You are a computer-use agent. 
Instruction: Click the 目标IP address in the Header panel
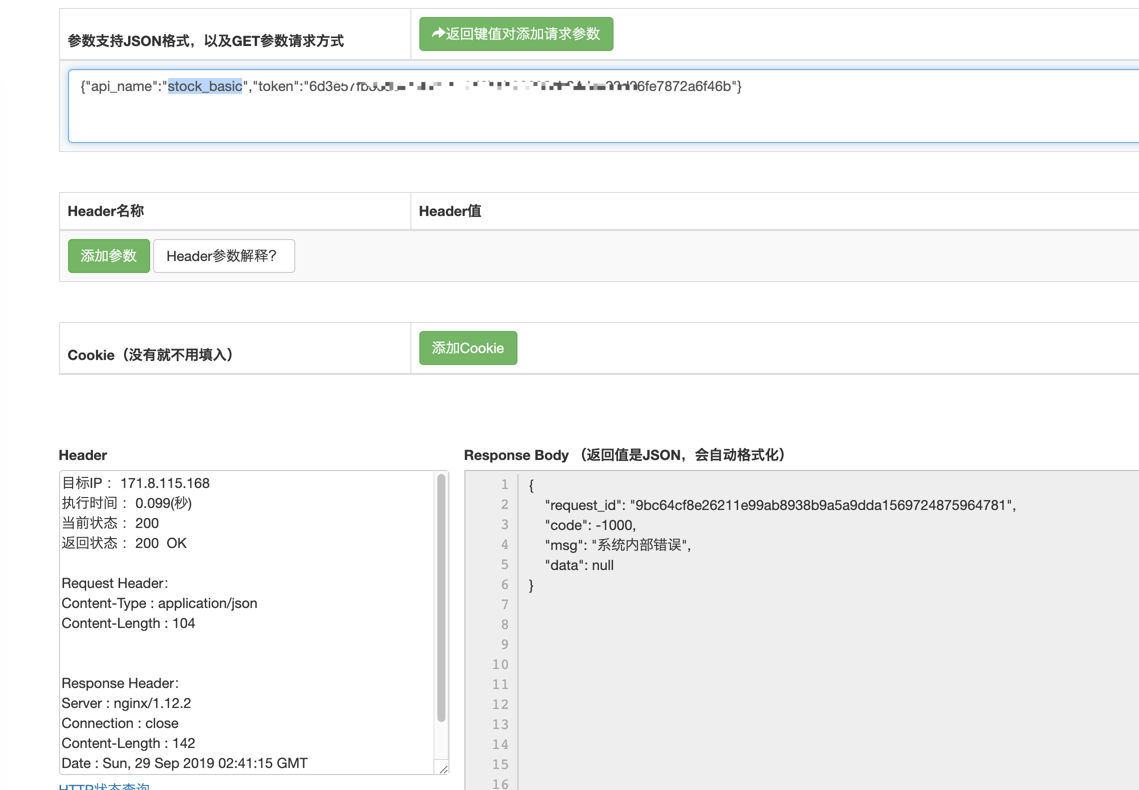(x=165, y=483)
